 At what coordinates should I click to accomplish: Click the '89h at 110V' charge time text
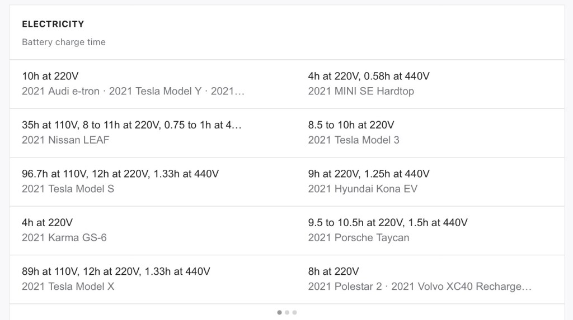point(116,271)
